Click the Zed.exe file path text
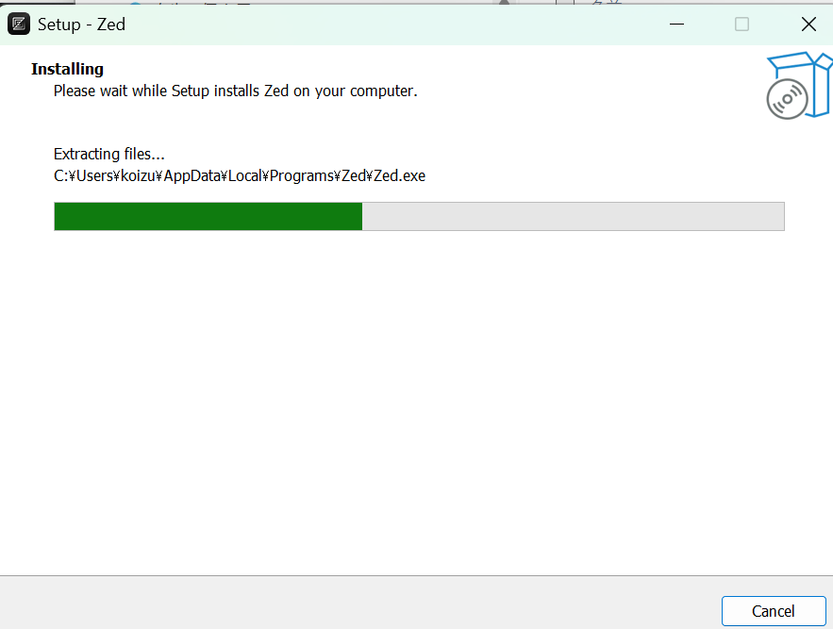This screenshot has width=833, height=629. point(240,175)
